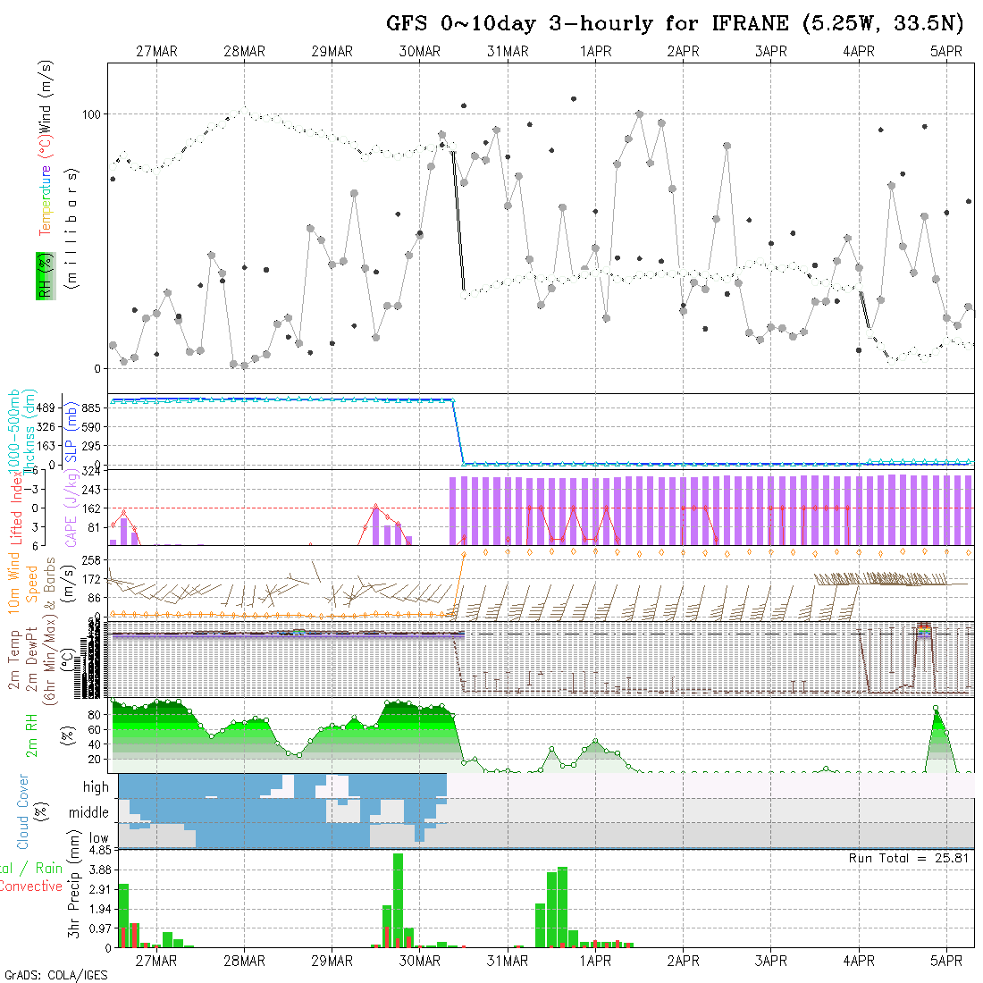Click the blue Cloud Cover axis title

23,812
